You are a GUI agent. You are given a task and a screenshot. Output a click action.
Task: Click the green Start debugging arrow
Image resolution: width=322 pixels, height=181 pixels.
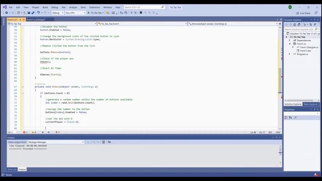(x=89, y=13)
